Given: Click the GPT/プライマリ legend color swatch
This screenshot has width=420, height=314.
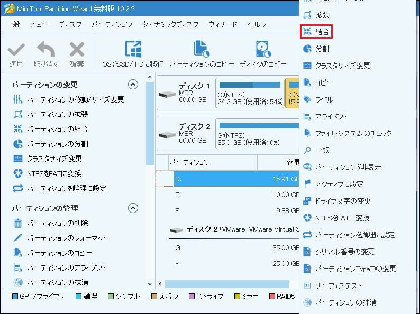Looking at the screenshot, I should pos(15,297).
